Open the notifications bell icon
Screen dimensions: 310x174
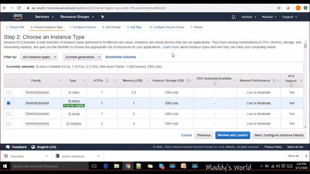click(x=233, y=17)
